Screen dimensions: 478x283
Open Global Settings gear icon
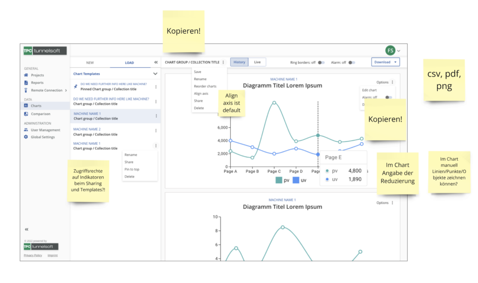point(26,137)
